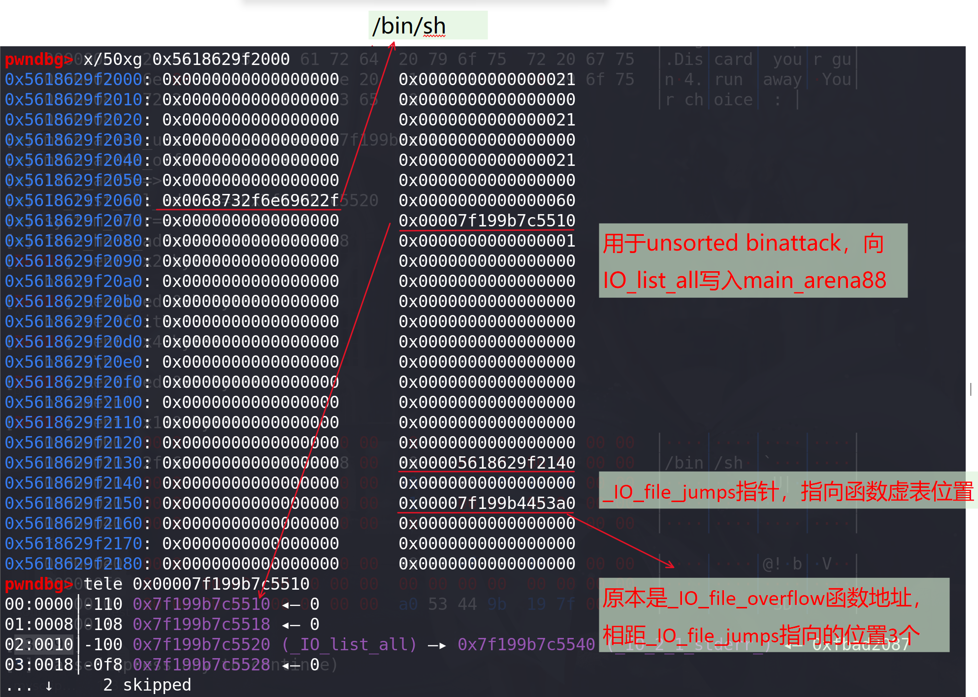Click the 0x21 value in row 0x5618629f2040
Screen dimensions: 978x697
(x=487, y=160)
